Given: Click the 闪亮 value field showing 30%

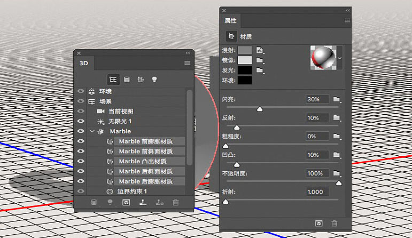Looking at the screenshot, I should pyautogui.click(x=317, y=99).
